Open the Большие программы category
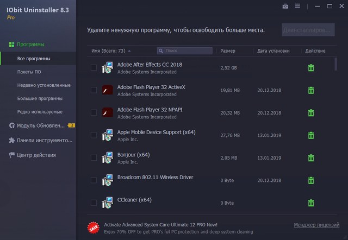 39,99
